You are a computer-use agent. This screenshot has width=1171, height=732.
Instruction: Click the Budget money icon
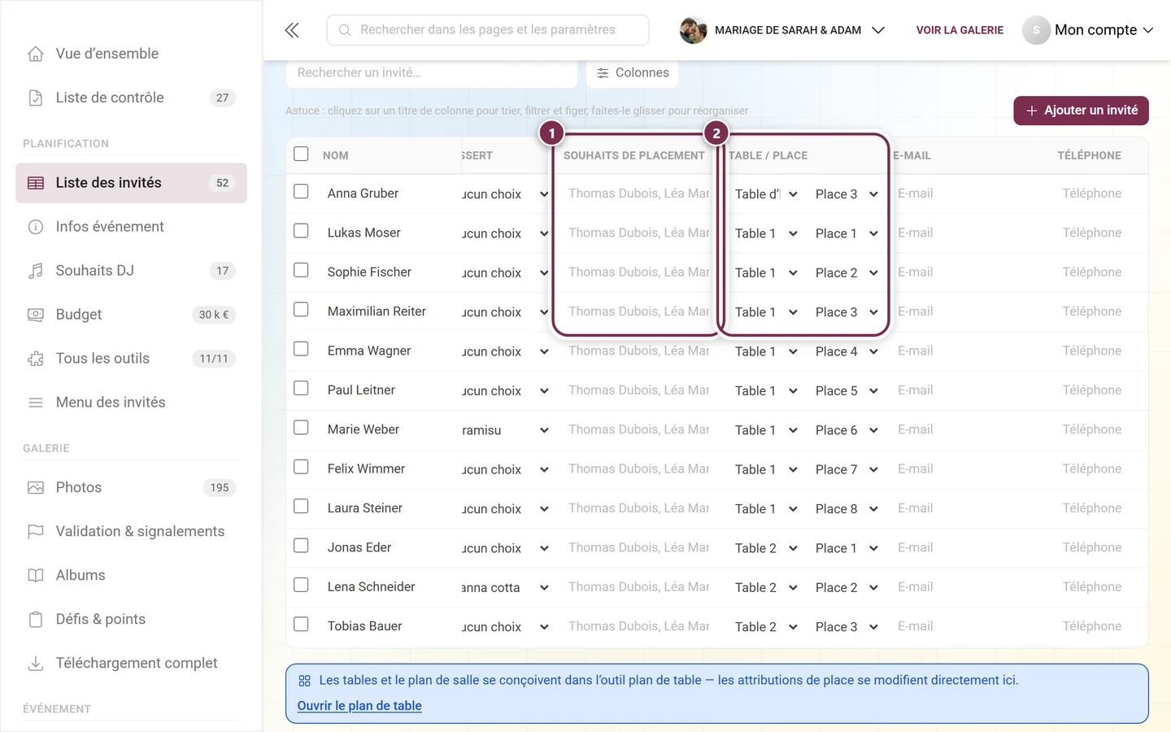(36, 315)
